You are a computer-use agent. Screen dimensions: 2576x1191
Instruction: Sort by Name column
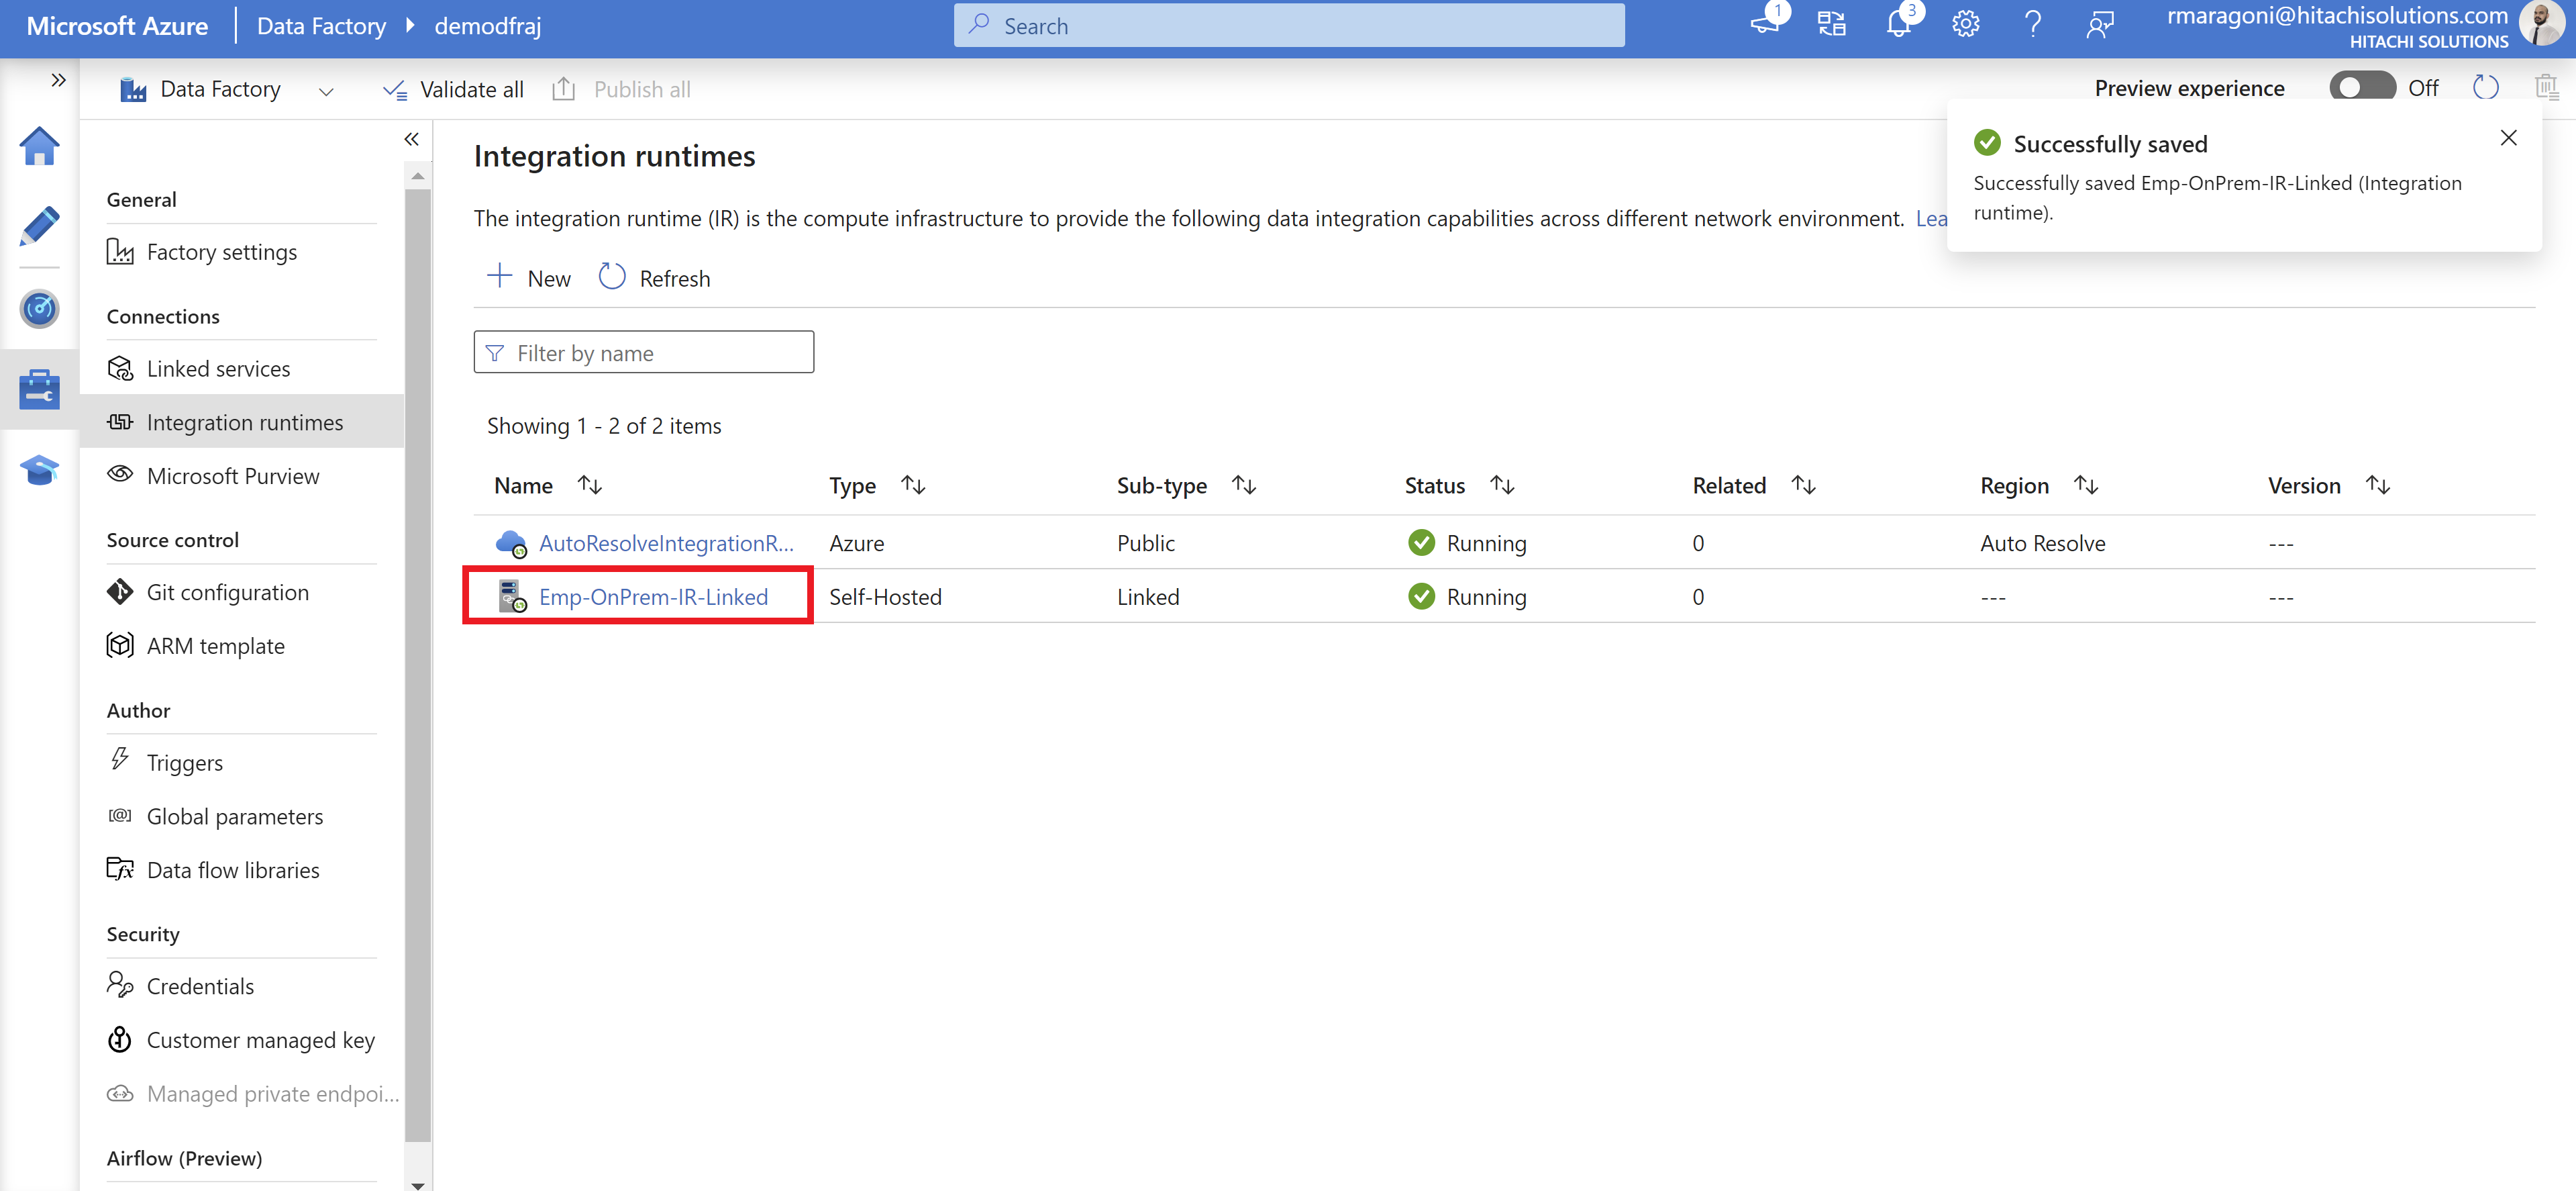590,485
